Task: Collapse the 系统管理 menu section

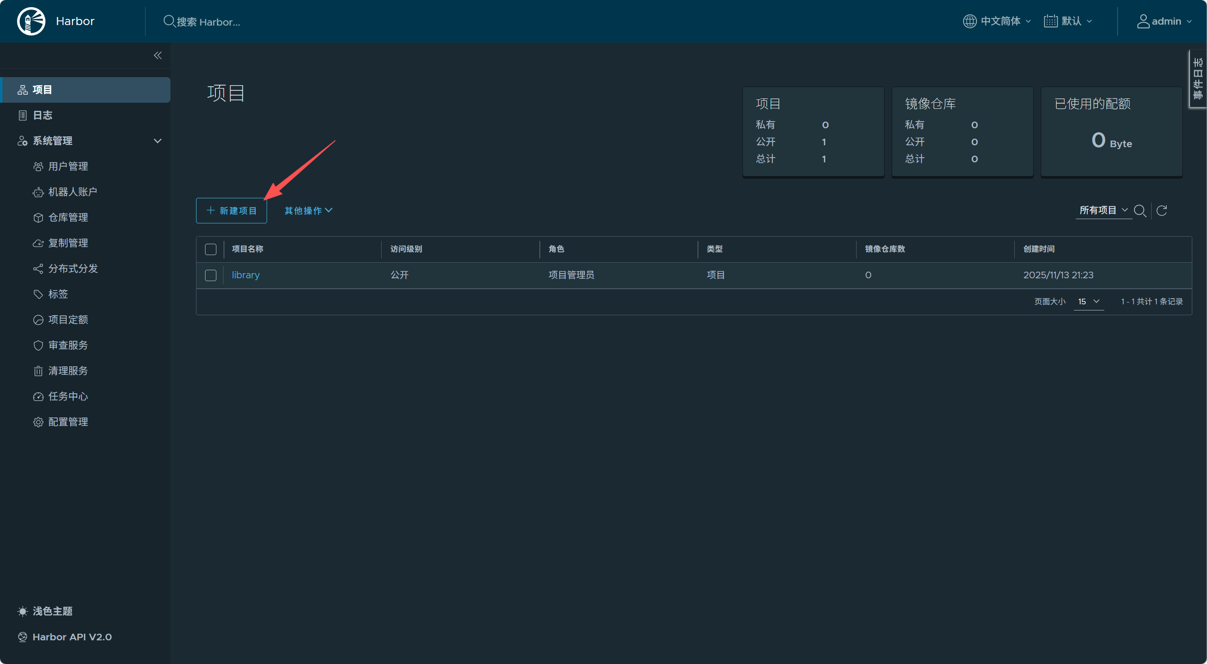Action: click(158, 141)
